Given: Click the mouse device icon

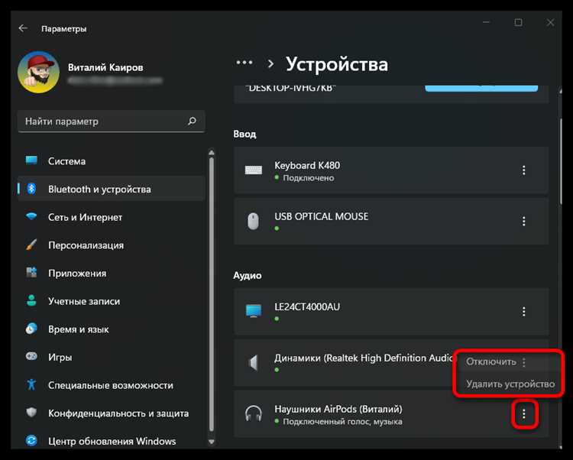Looking at the screenshot, I should tap(253, 221).
